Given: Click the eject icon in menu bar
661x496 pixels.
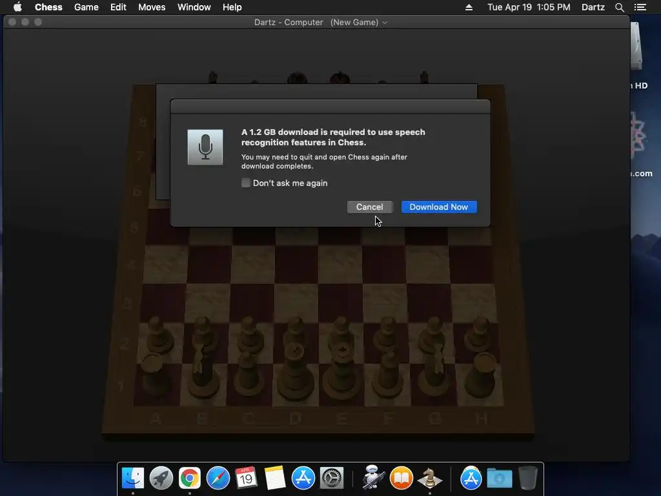Looking at the screenshot, I should 469,7.
